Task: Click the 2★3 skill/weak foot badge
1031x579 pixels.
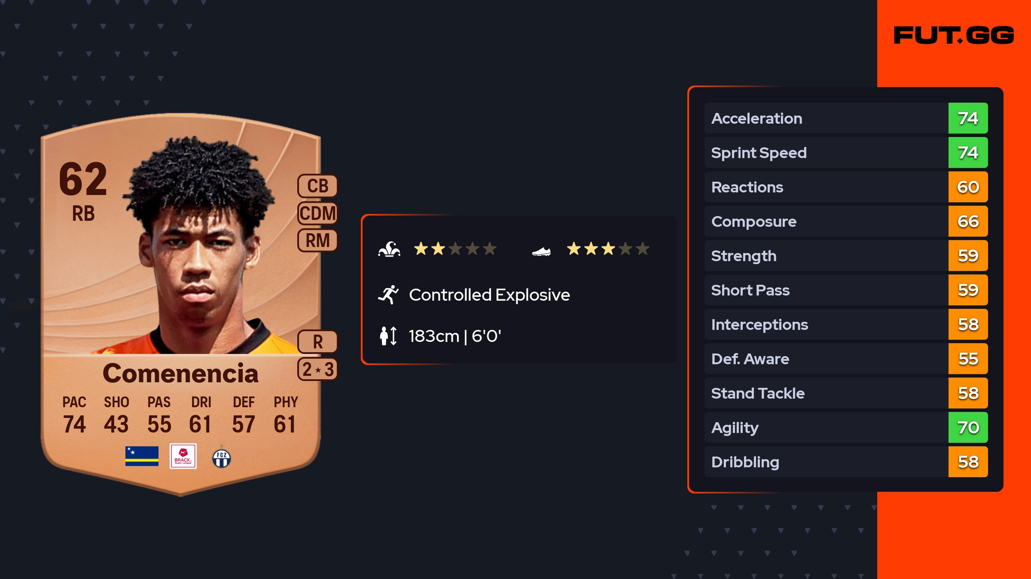Action: click(x=318, y=369)
